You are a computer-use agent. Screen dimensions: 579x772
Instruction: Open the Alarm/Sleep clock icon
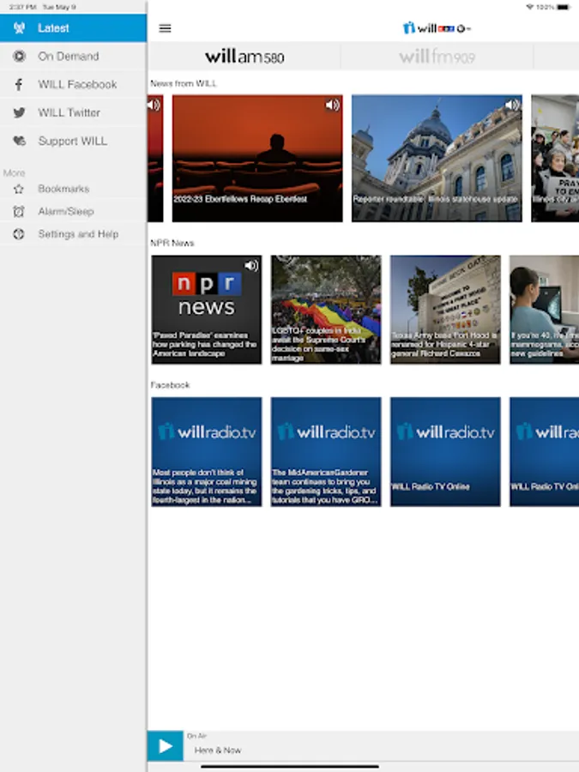coord(19,211)
